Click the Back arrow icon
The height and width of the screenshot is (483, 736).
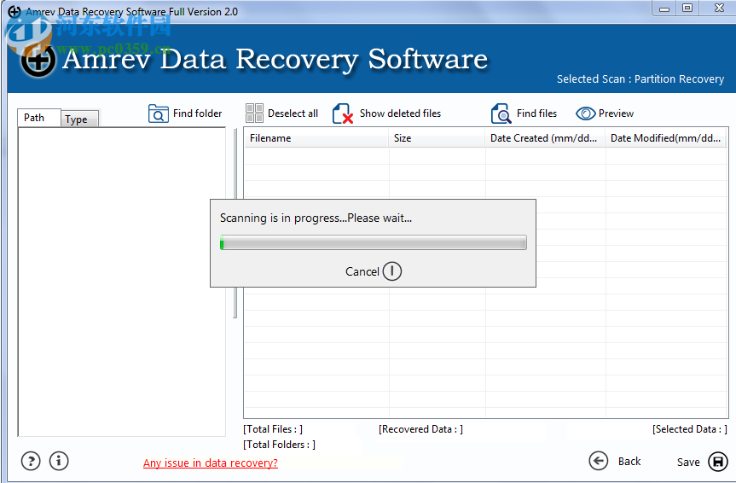tap(599, 461)
